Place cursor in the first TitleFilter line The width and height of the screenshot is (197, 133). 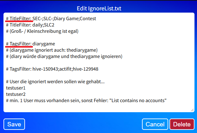[51, 19]
